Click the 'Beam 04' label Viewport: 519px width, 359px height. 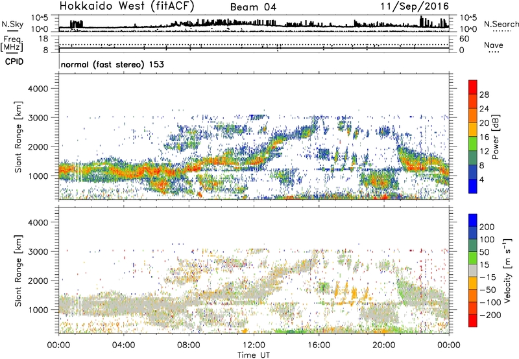pos(253,7)
